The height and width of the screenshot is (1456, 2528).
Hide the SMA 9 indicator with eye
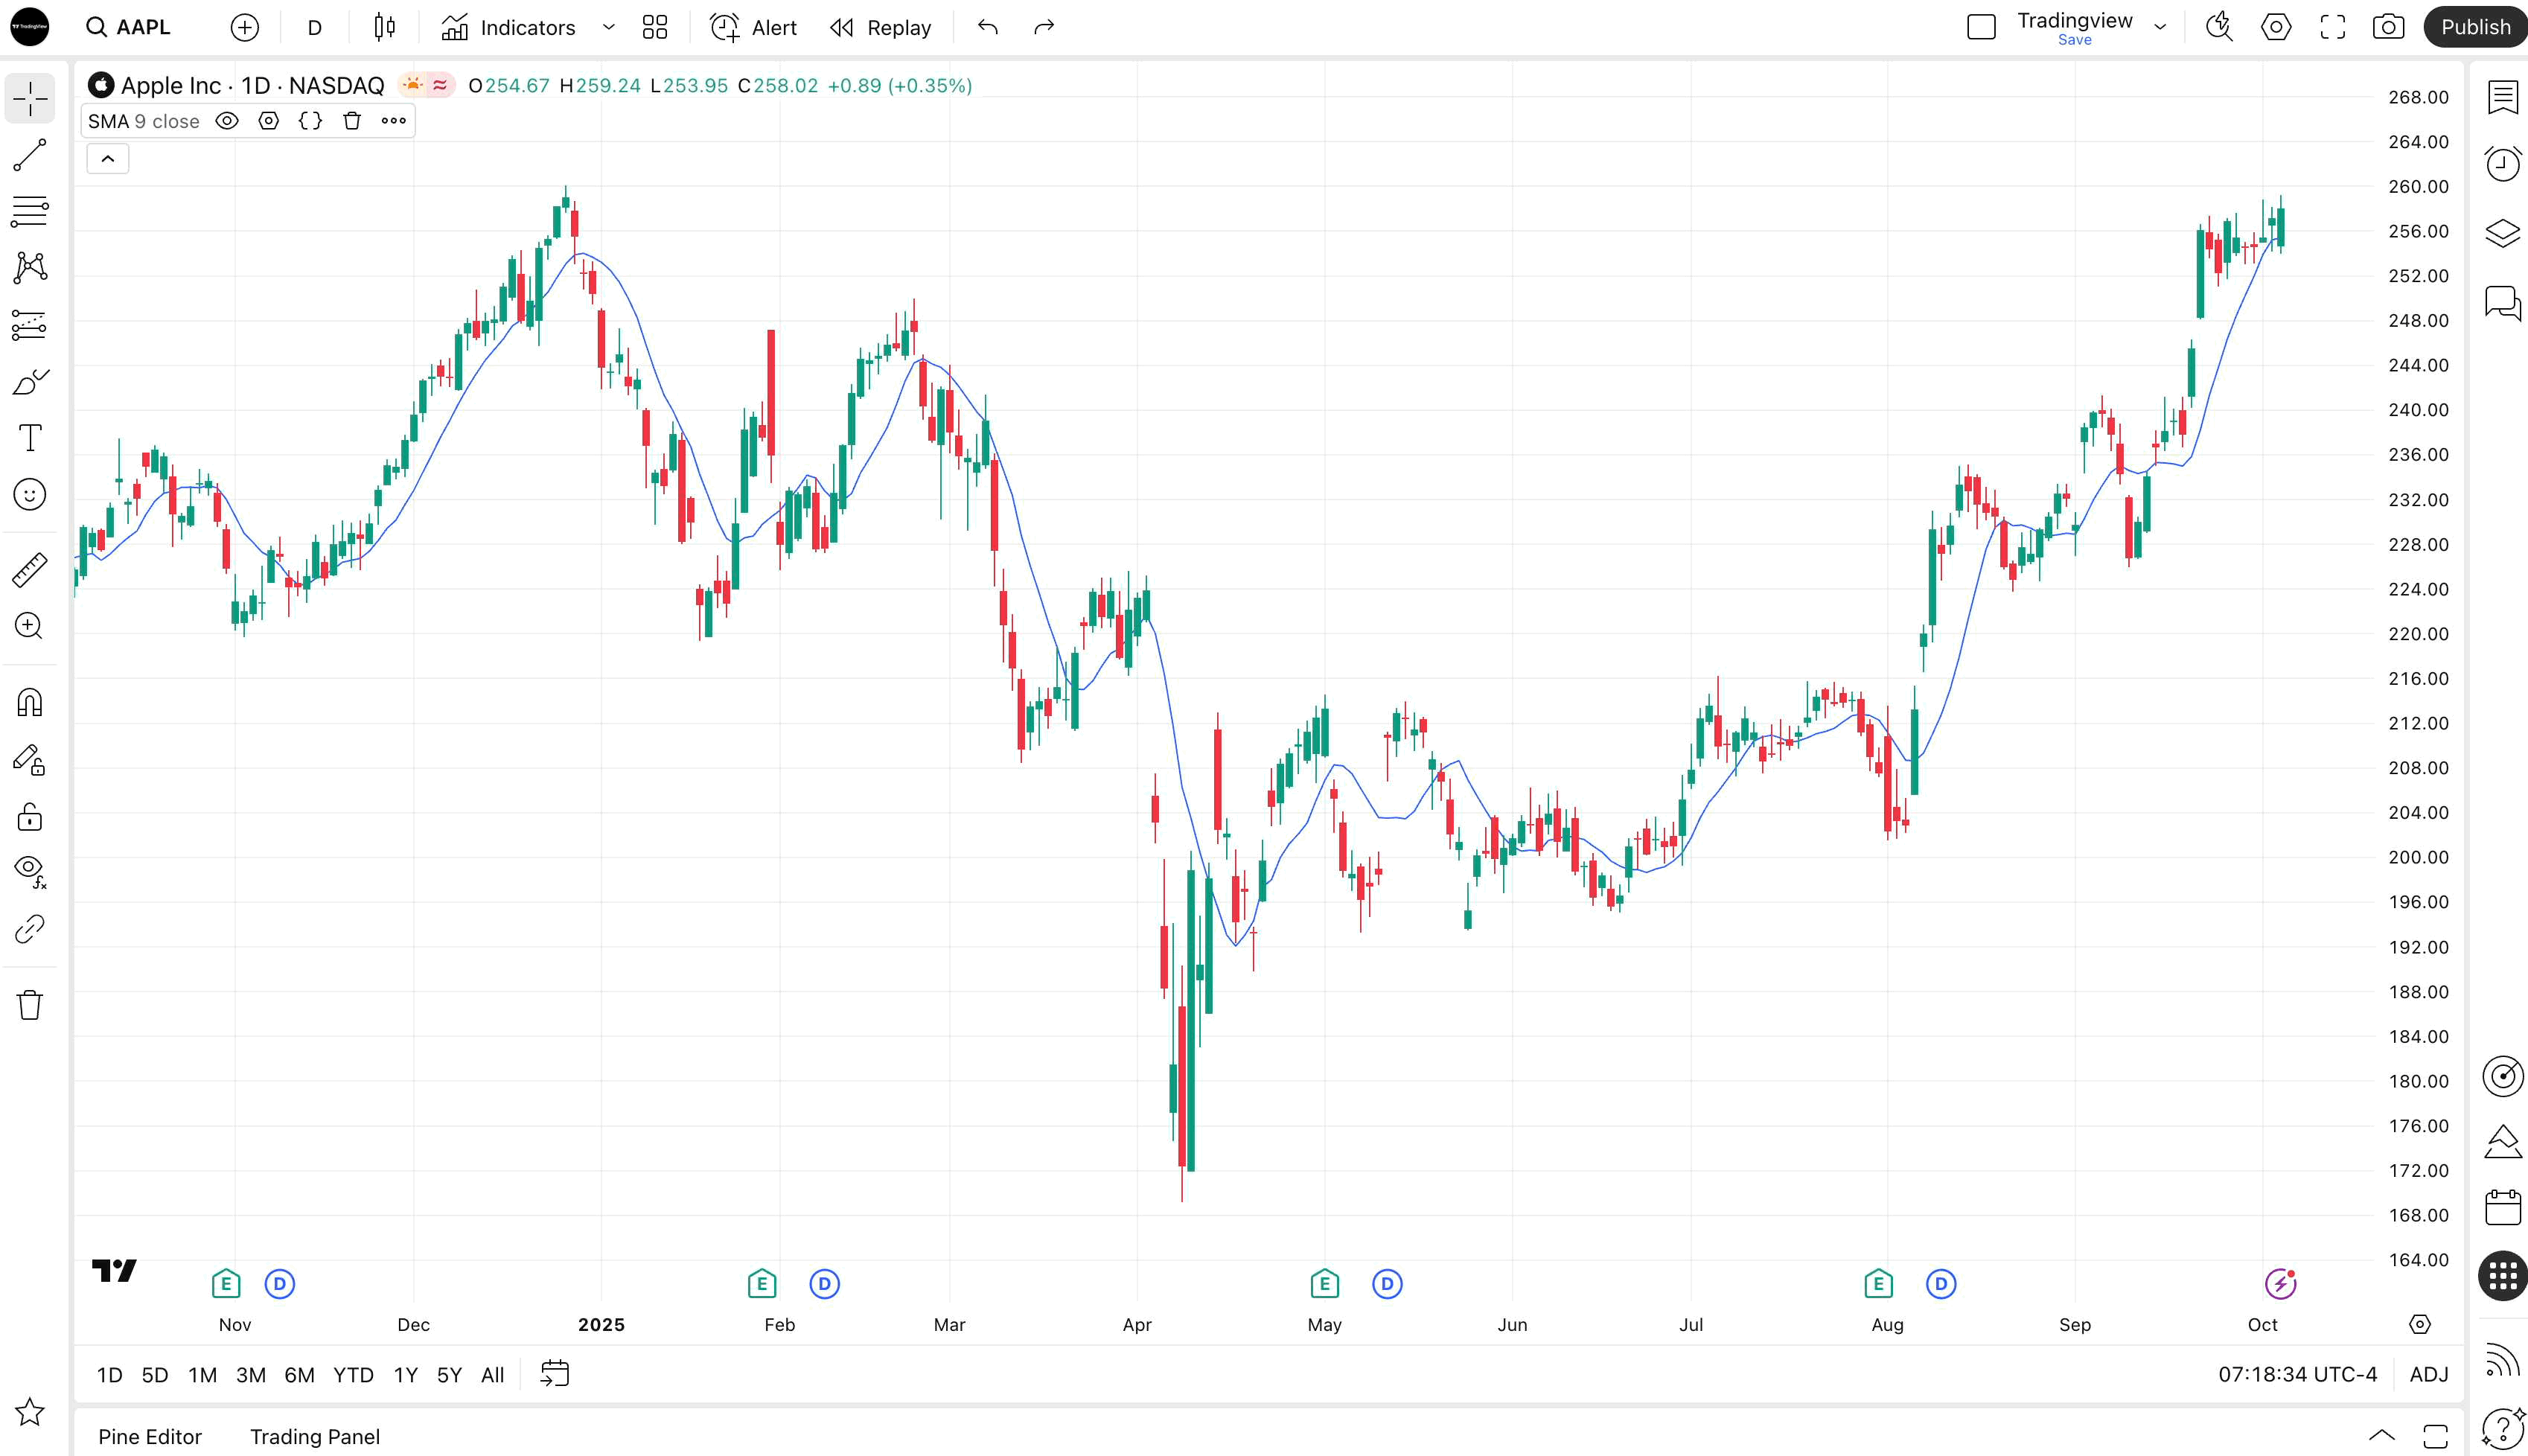[x=227, y=121]
